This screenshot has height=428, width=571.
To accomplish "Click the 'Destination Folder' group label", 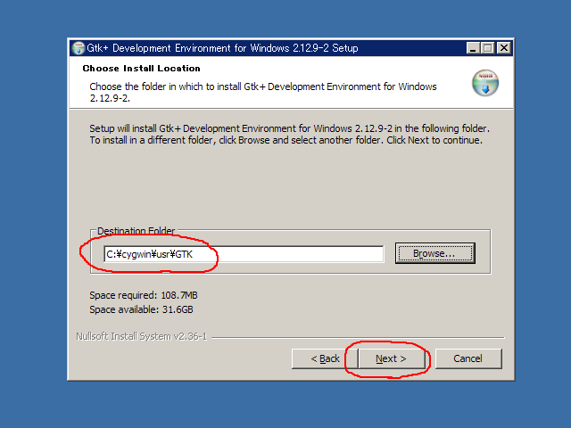I will click(x=136, y=231).
